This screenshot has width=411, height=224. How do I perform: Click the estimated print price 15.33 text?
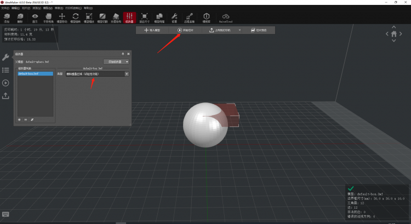[x=20, y=39]
